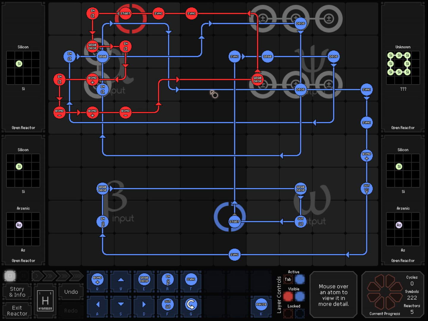Screen dimensions: 428x321
Task: Click the stop simulation button
Action: pos(10,276)
